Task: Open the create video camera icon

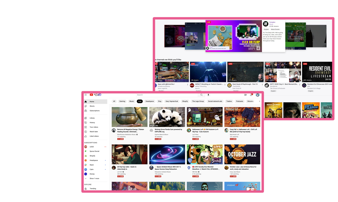Action: 245,95
